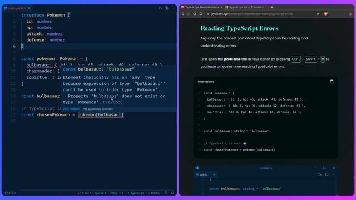Click 'No quick fixes available' in the hover
Viewport: 356px width, 200px height.
pyautogui.click(x=98, y=109)
